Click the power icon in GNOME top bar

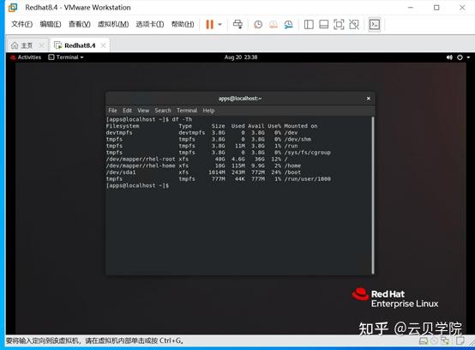click(460, 57)
